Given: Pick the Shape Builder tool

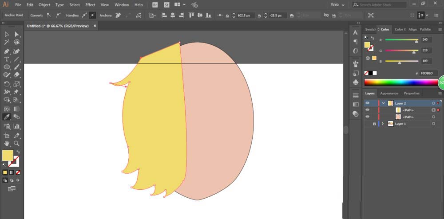Looking at the screenshot, I should [x=7, y=100].
